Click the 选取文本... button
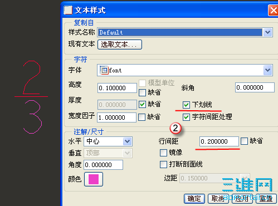The height and width of the screenshot is (206, 278). (120, 45)
